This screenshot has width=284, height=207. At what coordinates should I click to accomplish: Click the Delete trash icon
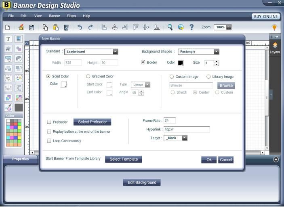click(x=66, y=27)
